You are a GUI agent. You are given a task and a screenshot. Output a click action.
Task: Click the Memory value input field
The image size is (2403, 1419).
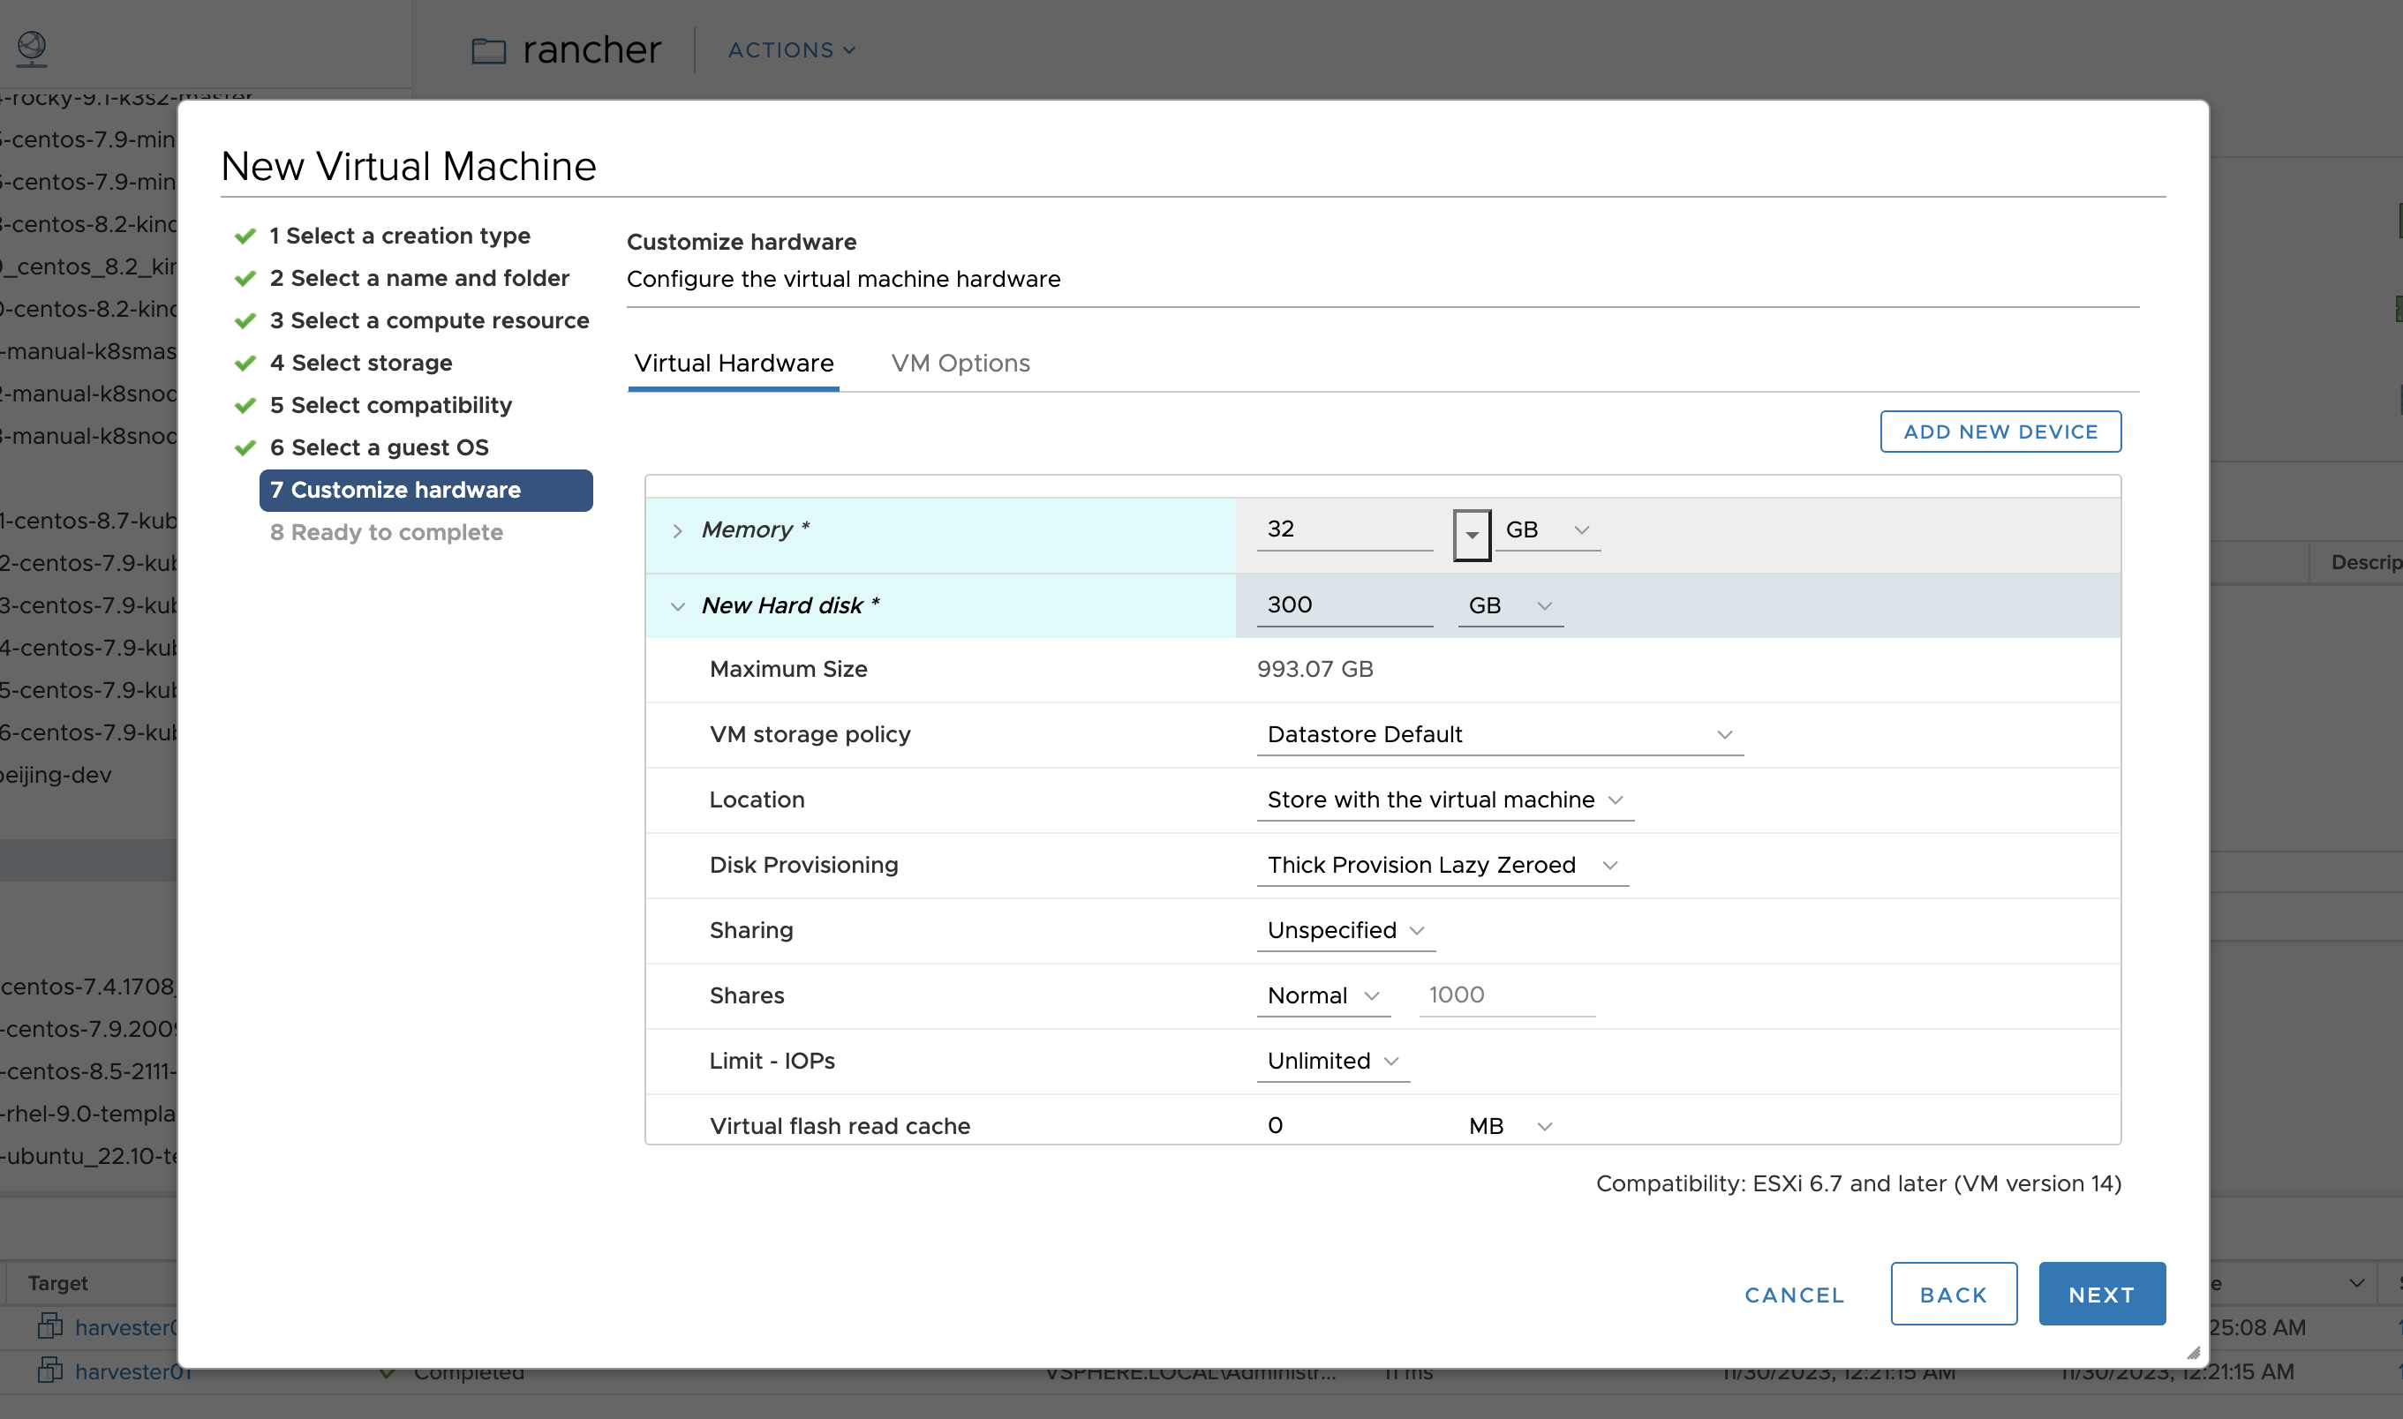tap(1344, 529)
